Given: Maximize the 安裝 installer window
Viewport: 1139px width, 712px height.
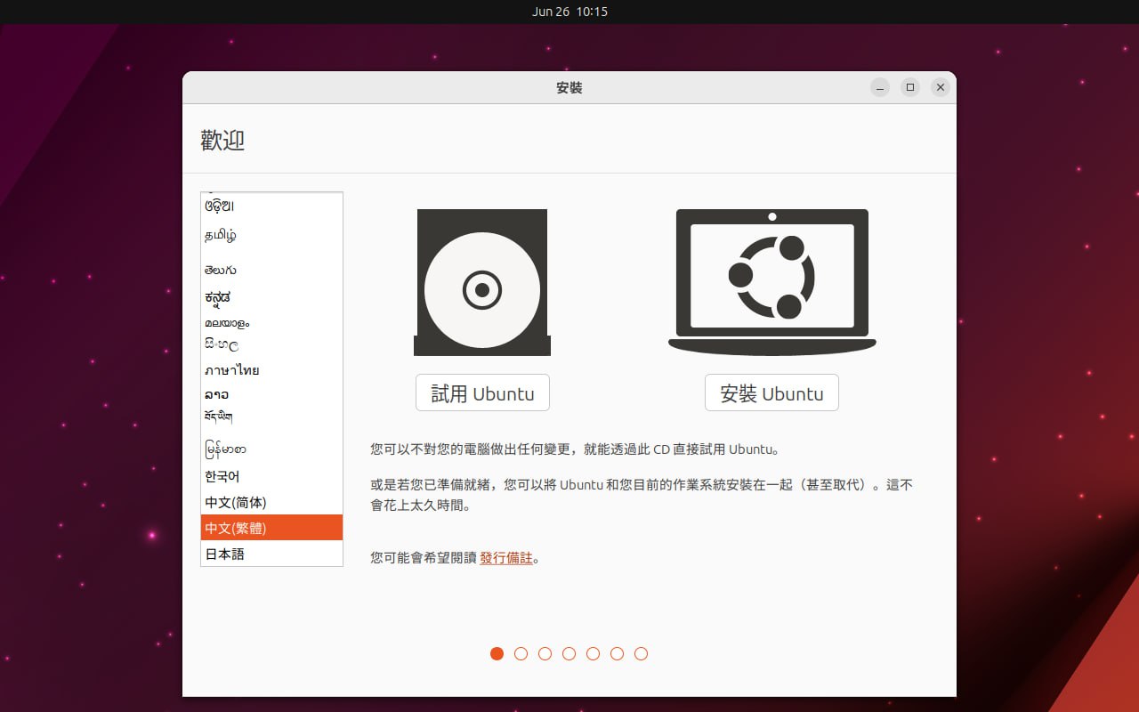Looking at the screenshot, I should coord(909,87).
